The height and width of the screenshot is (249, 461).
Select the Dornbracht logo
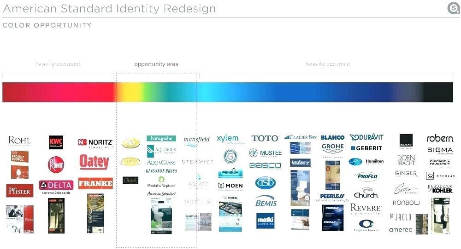point(406,160)
